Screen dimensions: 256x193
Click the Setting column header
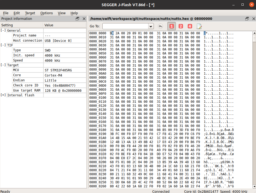(x=21, y=25)
